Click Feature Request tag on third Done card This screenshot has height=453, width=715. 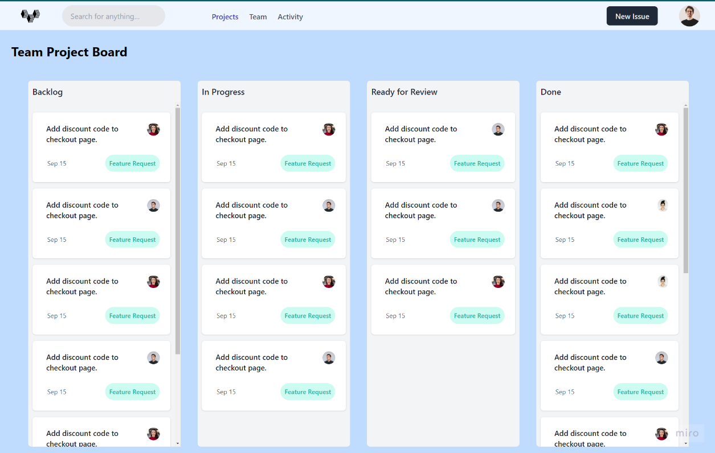pos(640,316)
